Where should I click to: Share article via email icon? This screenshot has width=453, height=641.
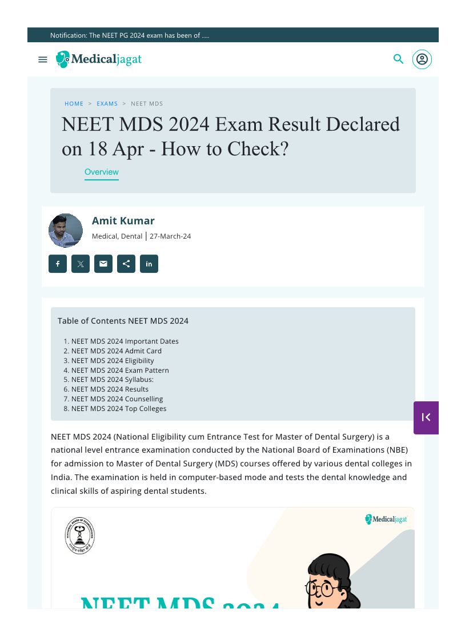[x=103, y=264]
